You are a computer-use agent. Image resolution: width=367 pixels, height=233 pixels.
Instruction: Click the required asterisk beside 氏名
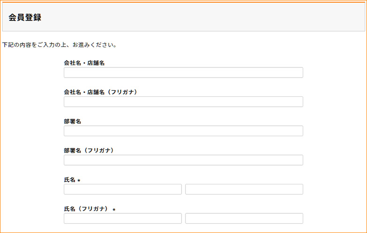click(x=79, y=180)
